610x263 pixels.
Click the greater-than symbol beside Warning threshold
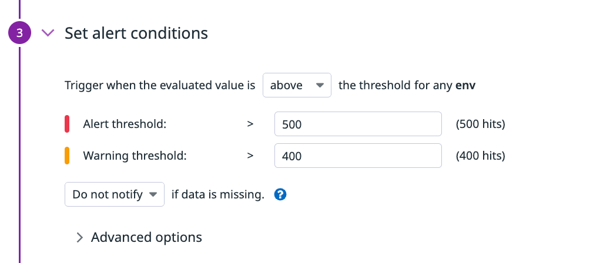click(x=250, y=156)
